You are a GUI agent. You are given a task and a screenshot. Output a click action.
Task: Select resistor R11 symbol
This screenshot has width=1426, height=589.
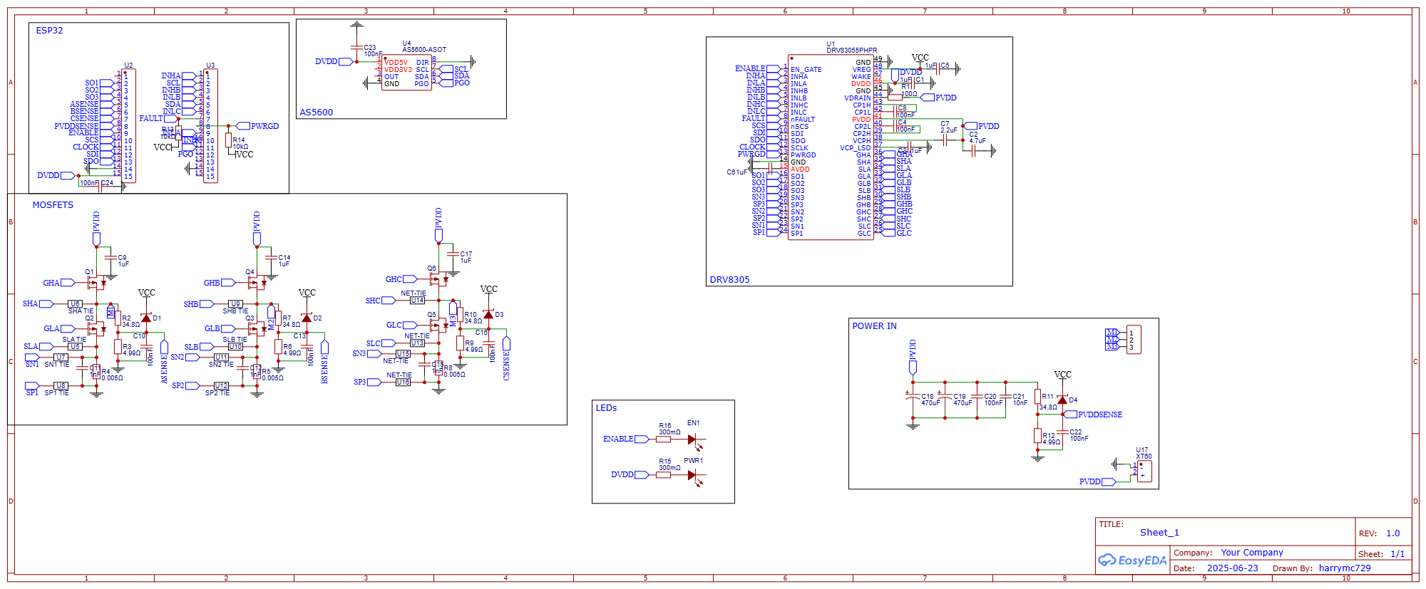(x=1038, y=397)
